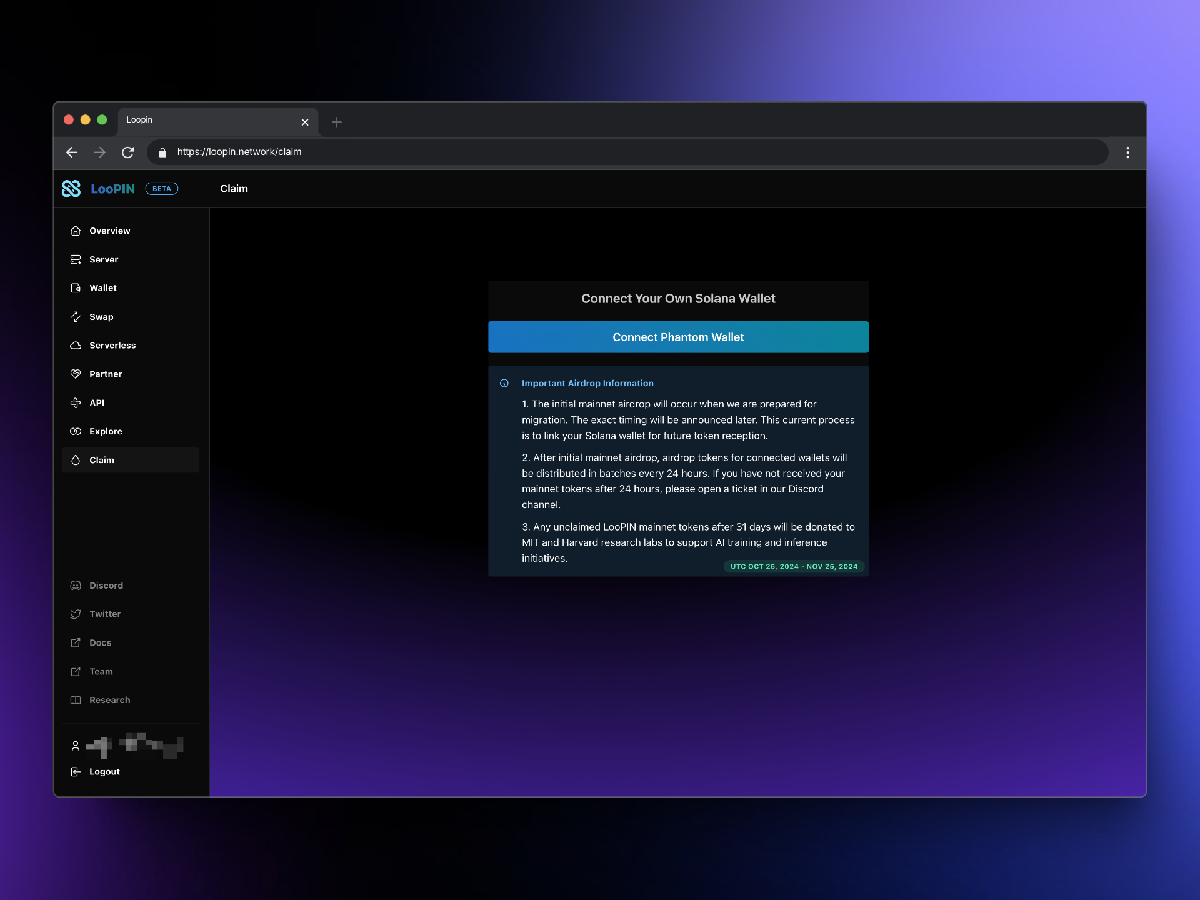Click the address bar lock icon
Image resolution: width=1200 pixels, height=900 pixels.
tap(163, 152)
